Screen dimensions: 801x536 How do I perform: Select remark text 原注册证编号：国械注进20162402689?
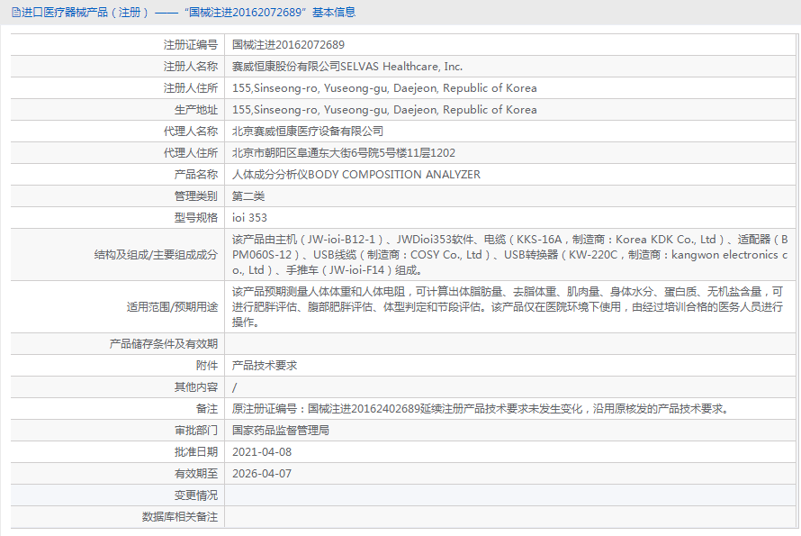(326, 409)
